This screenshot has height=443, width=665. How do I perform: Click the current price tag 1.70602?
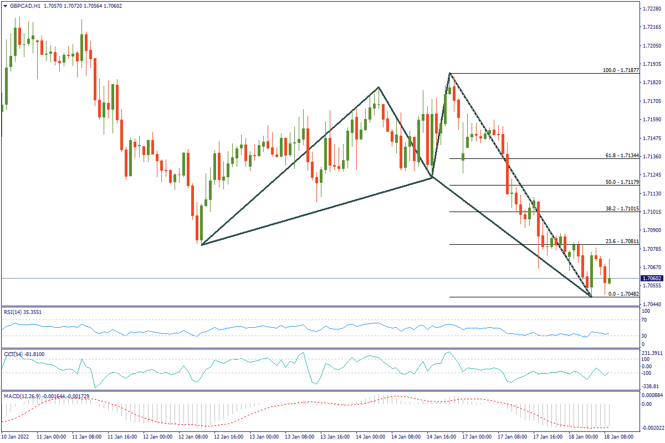click(x=652, y=279)
